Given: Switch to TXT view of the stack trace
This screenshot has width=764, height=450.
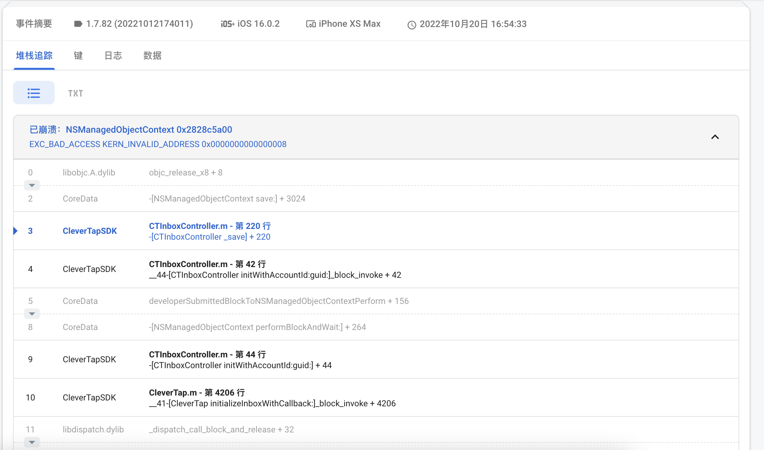Looking at the screenshot, I should (x=75, y=93).
